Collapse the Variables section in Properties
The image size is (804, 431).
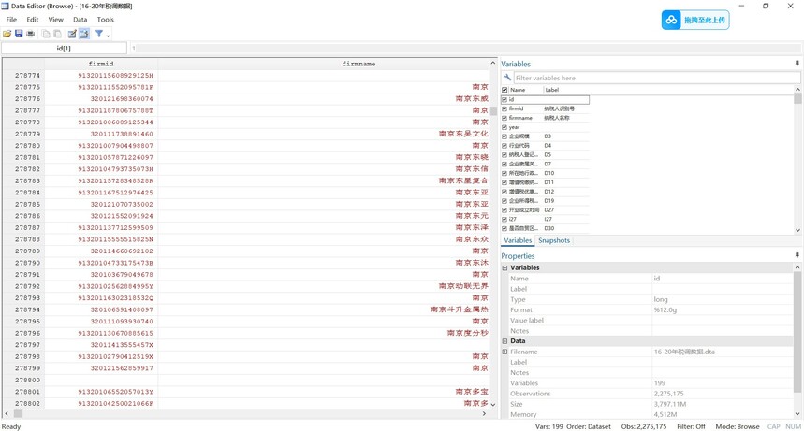pyautogui.click(x=504, y=267)
